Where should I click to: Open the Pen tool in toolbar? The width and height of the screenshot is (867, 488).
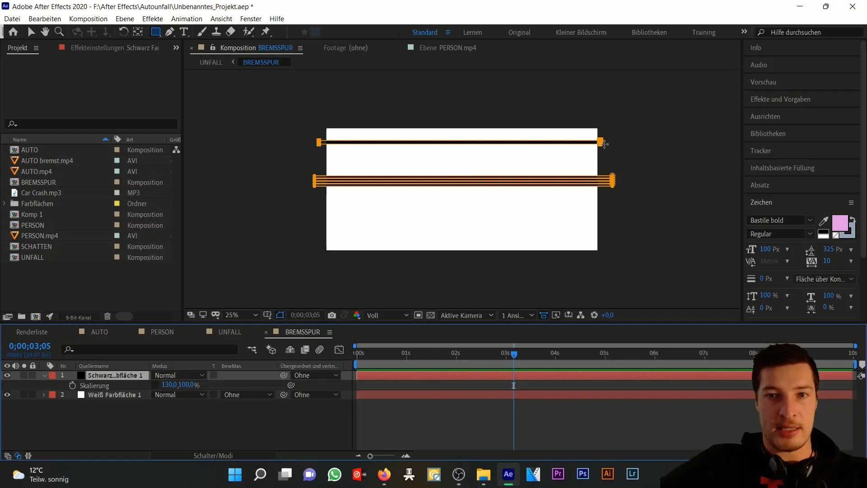169,32
